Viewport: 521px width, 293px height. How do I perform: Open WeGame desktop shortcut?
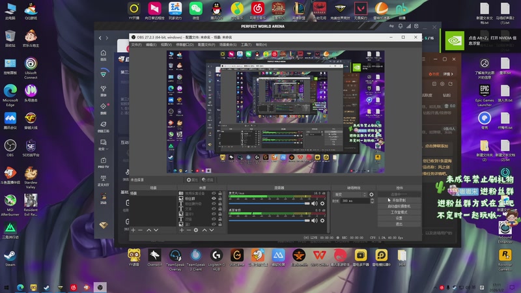pos(237,258)
